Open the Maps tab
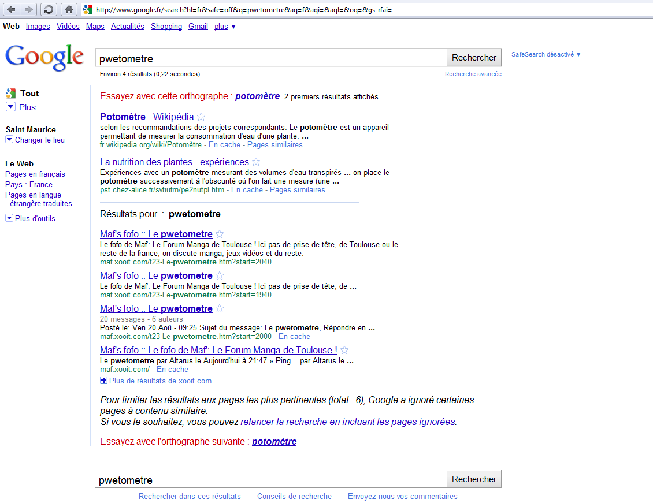The height and width of the screenshot is (503, 653). (95, 26)
